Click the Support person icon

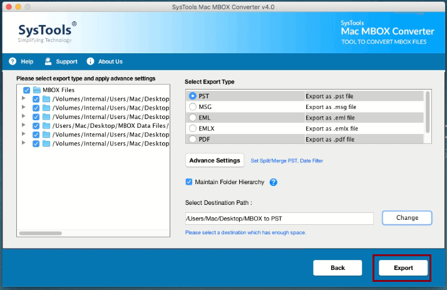pyautogui.click(x=48, y=61)
